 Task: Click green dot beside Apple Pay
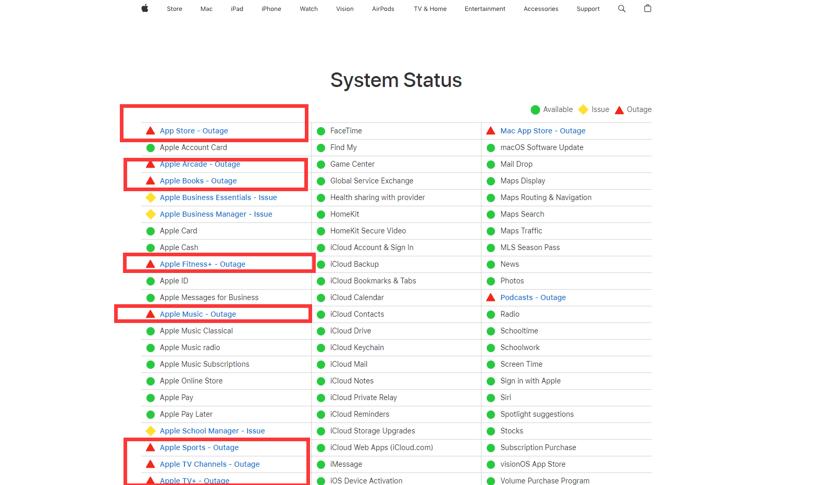(x=151, y=398)
